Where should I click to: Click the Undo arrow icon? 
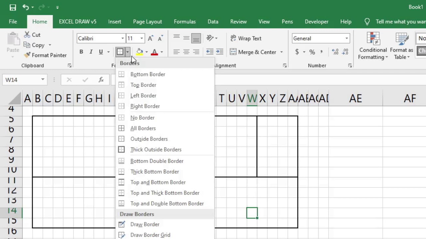(x=26, y=7)
